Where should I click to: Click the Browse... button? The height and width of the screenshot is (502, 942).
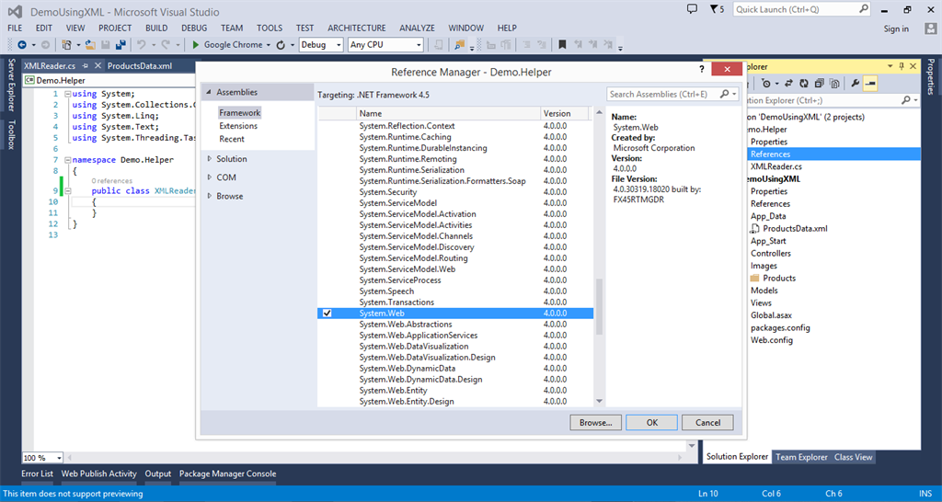click(x=595, y=423)
